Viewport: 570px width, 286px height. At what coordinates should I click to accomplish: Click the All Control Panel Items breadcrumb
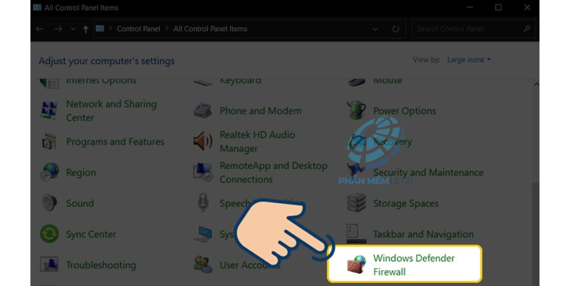[210, 29]
